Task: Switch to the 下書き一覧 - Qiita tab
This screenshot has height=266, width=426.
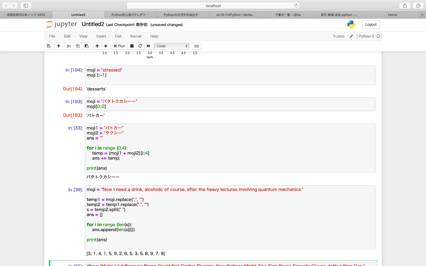Action: [x=288, y=15]
